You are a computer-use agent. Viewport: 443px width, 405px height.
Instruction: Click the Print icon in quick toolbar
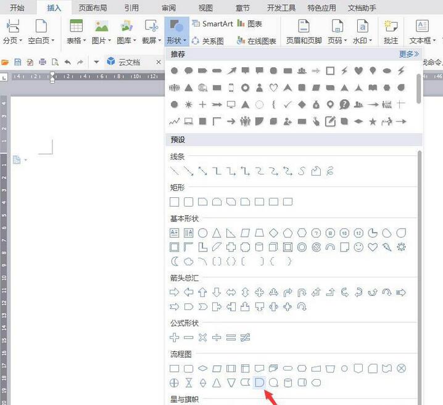43,62
